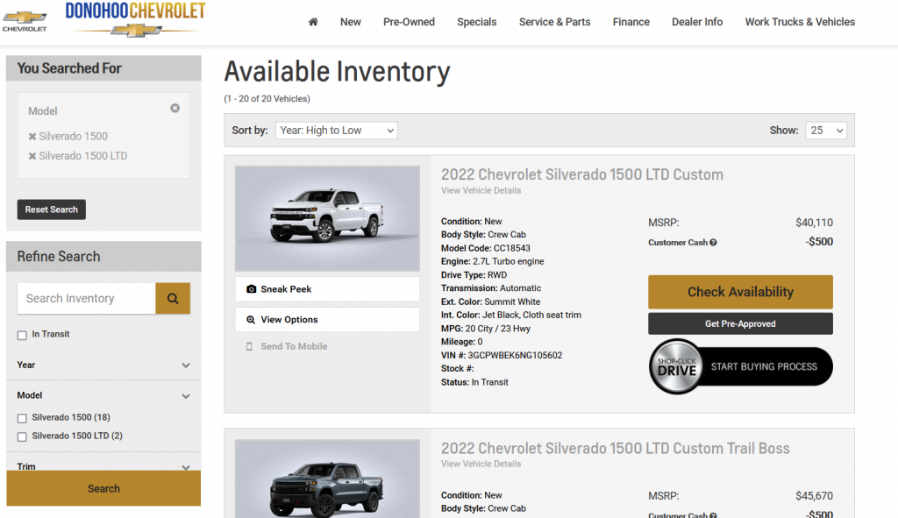Open the dark Trail Boss photo thumbnail
The height and width of the screenshot is (518, 898).
click(327, 479)
